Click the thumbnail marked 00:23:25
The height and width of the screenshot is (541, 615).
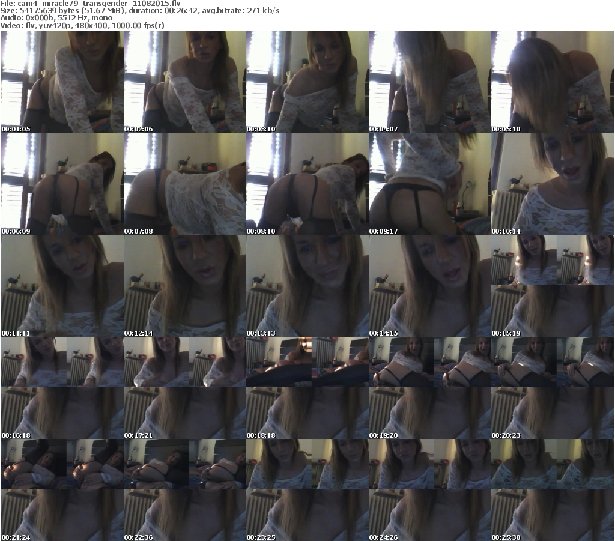307,490
